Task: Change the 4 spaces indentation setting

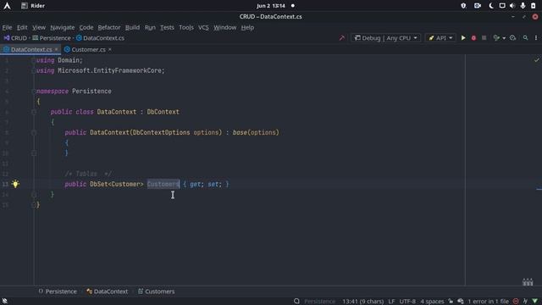Action: (432, 302)
